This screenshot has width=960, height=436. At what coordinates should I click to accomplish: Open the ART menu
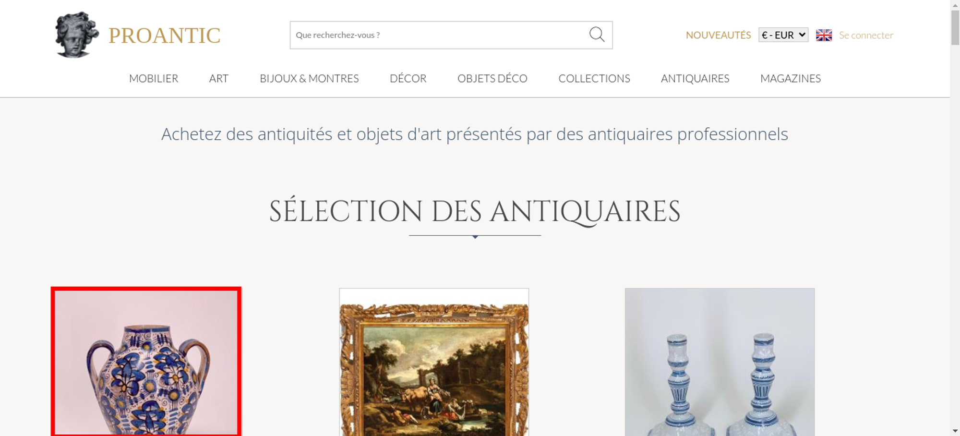pyautogui.click(x=219, y=79)
